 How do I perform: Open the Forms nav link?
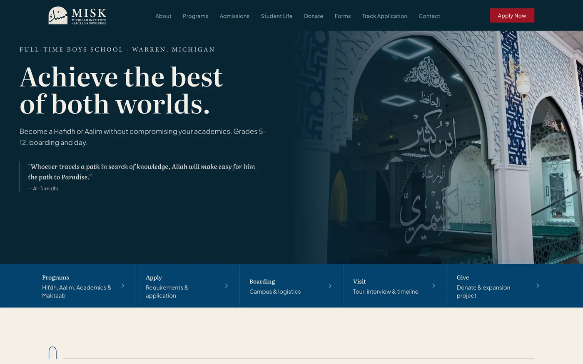pos(343,16)
